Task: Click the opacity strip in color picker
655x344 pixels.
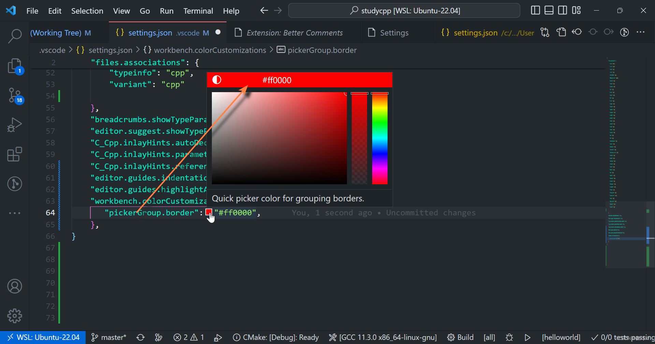Action: (359, 138)
